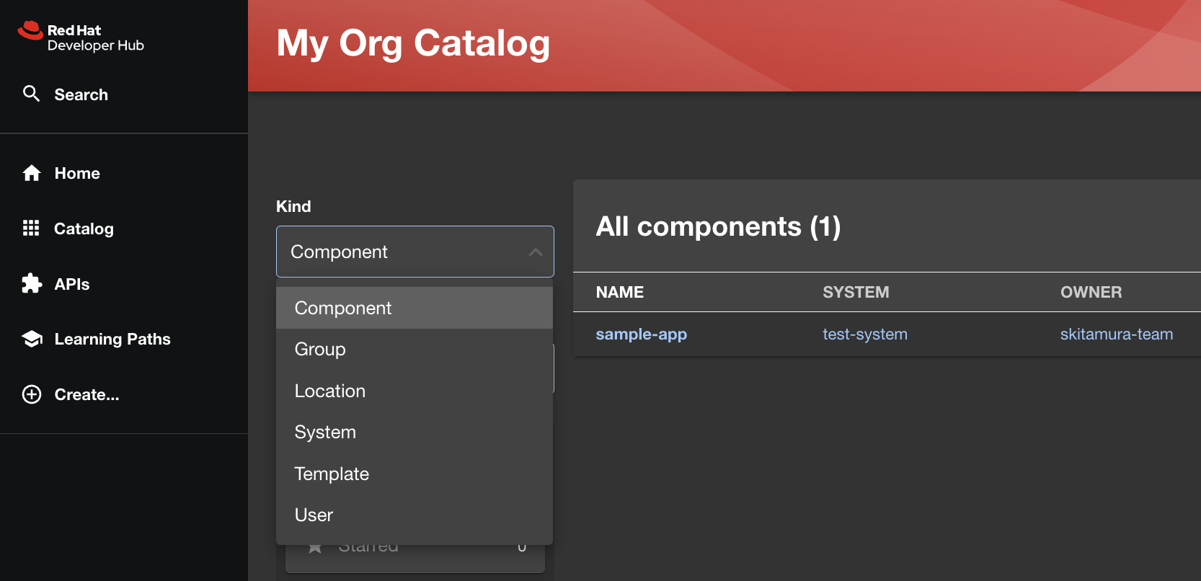Open the skitamura-team owner link
Viewport: 1201px width, 581px height.
coord(1116,334)
